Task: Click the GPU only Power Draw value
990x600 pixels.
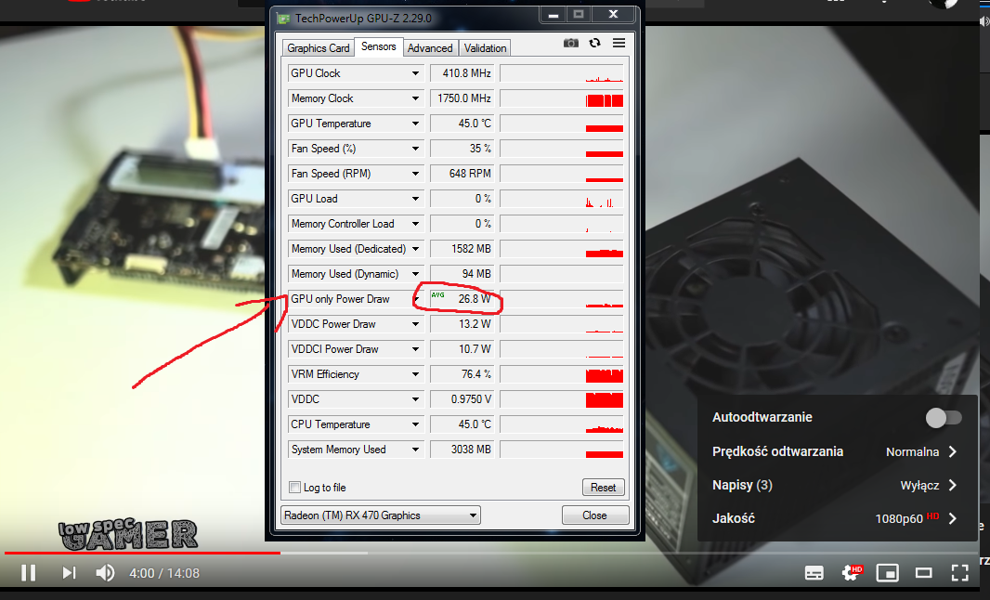Action: 462,299
